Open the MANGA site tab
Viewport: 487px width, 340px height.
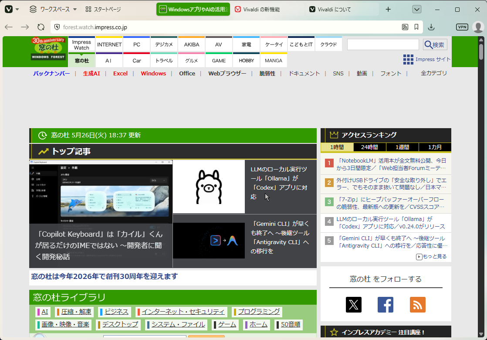pyautogui.click(x=274, y=61)
